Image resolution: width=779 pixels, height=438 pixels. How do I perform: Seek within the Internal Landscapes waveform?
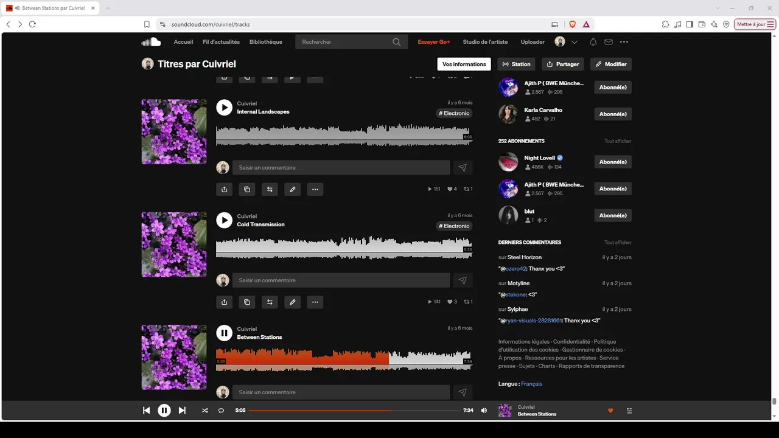click(x=344, y=136)
